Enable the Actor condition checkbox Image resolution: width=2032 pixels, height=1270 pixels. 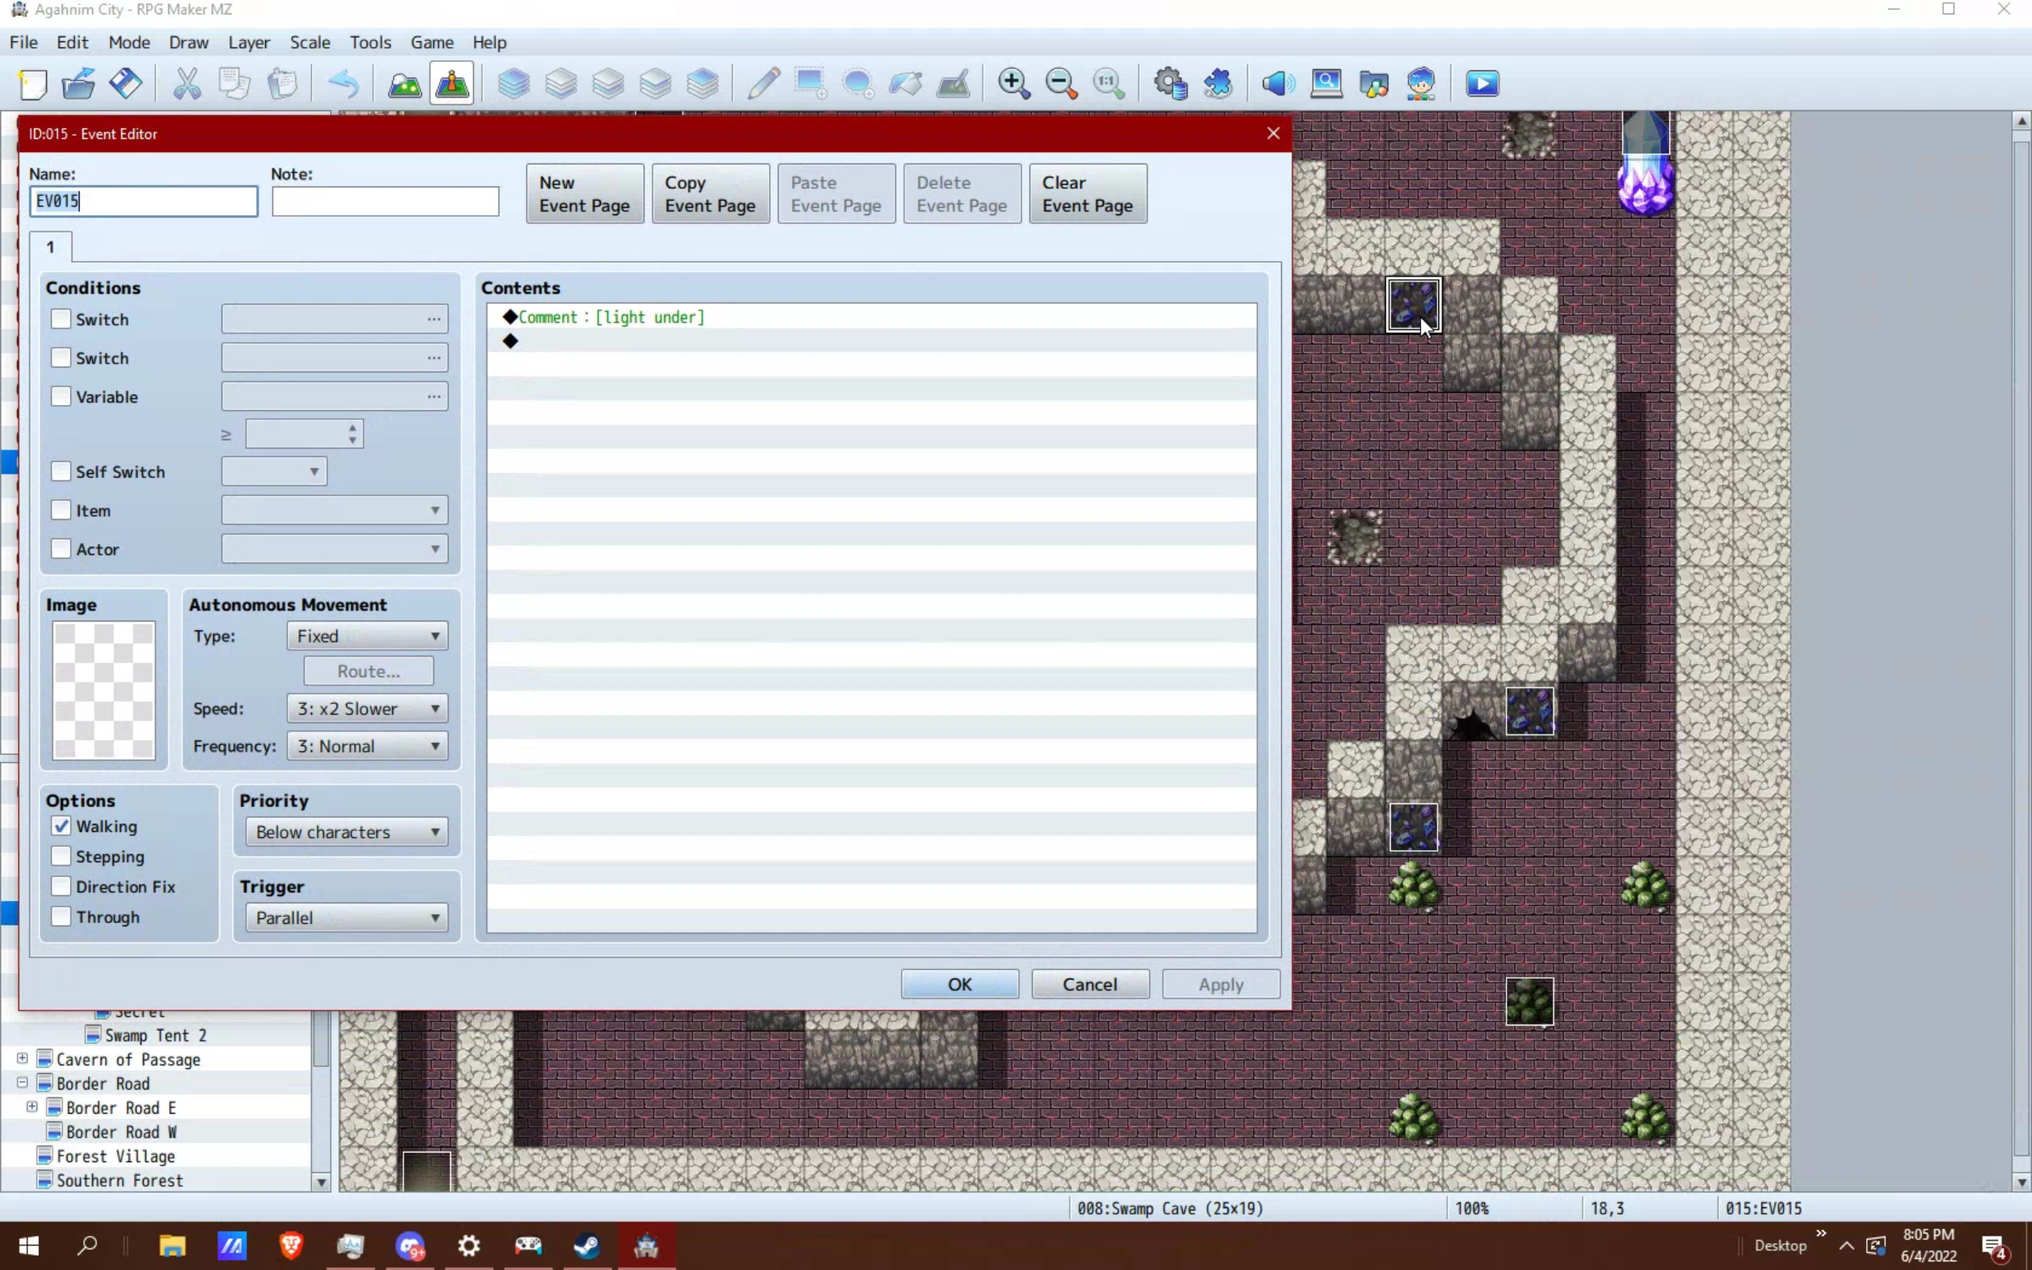click(x=60, y=548)
